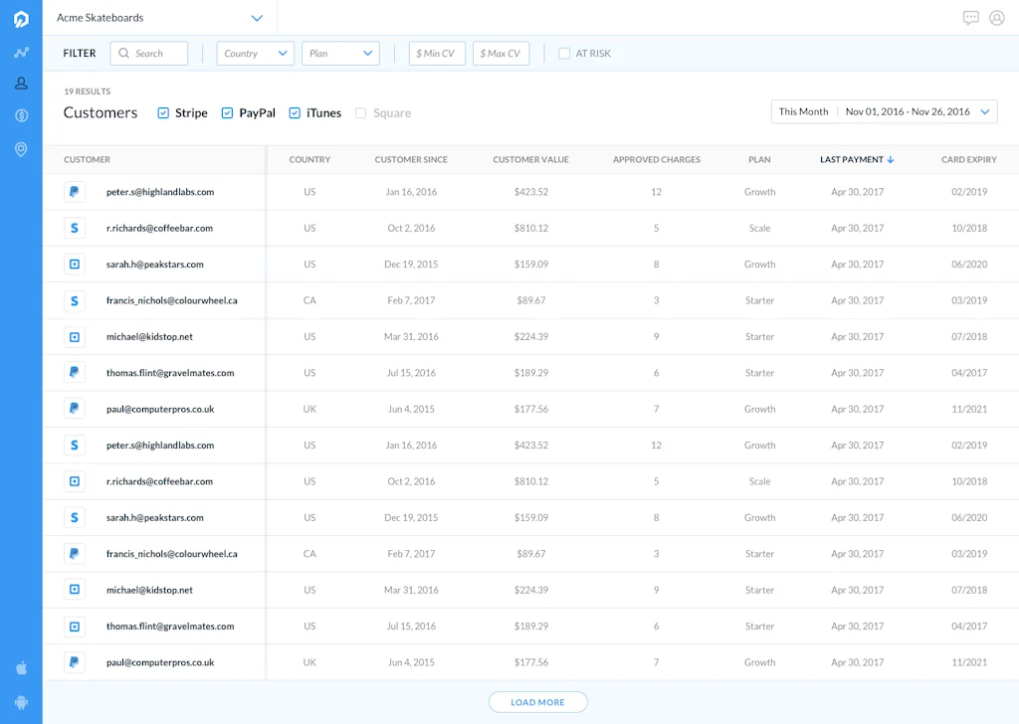Viewport: 1019px width, 724px height.
Task: Open first sarah.h@peakstars.com customer link
Action: (x=154, y=265)
